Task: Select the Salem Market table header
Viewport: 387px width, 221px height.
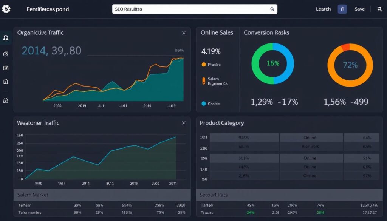Action: click(x=33, y=195)
